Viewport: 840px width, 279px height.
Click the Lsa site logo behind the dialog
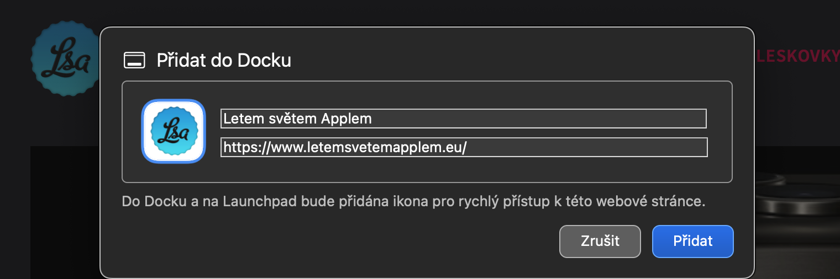[x=66, y=59]
